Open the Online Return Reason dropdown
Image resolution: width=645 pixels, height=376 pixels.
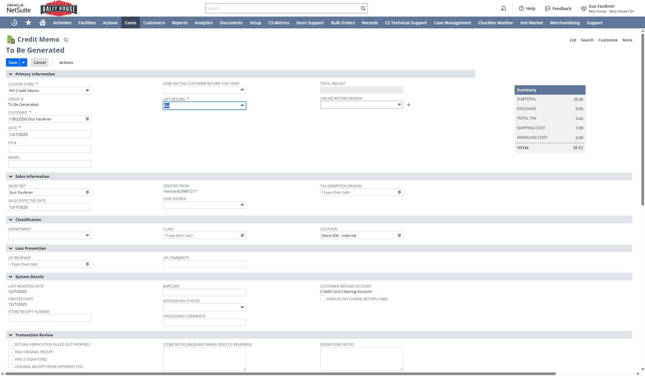(x=399, y=105)
